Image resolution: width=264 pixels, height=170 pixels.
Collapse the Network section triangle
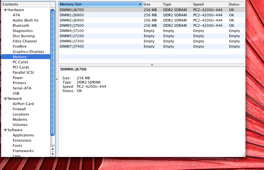pyautogui.click(x=6, y=99)
